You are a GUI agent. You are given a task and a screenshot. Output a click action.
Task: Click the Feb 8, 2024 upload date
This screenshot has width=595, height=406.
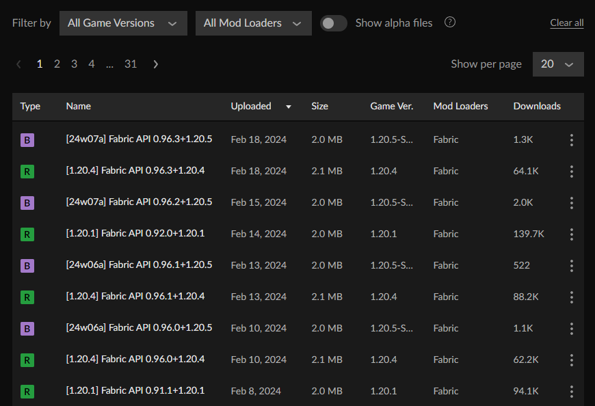[x=256, y=391]
